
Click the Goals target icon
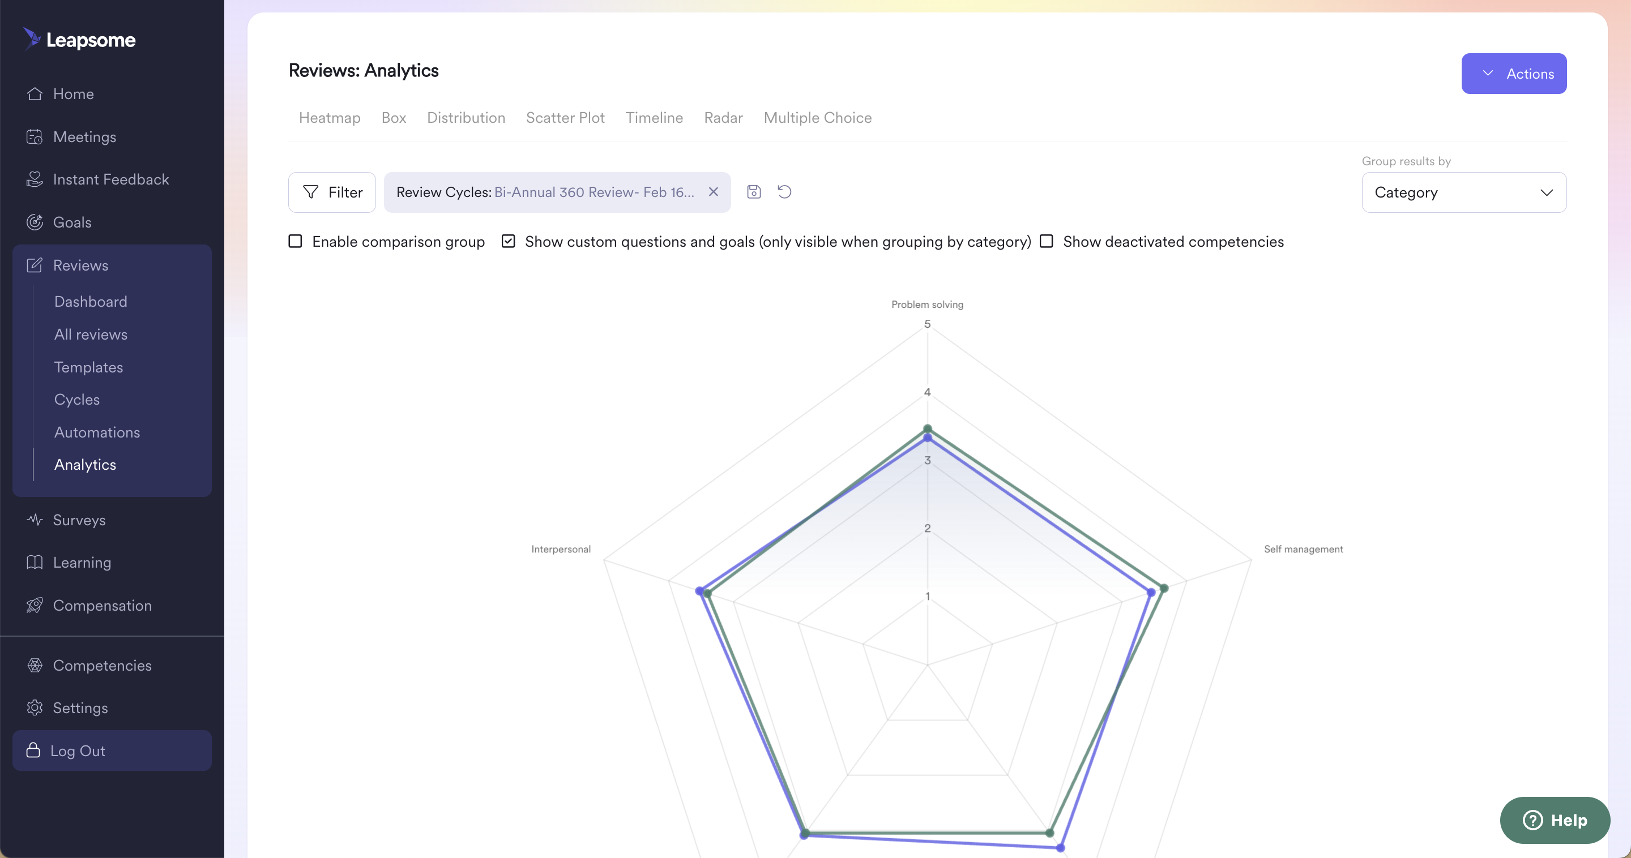35,222
